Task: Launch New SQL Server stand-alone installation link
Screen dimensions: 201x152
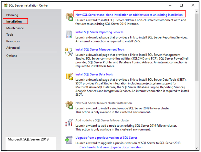Action: click(129, 15)
